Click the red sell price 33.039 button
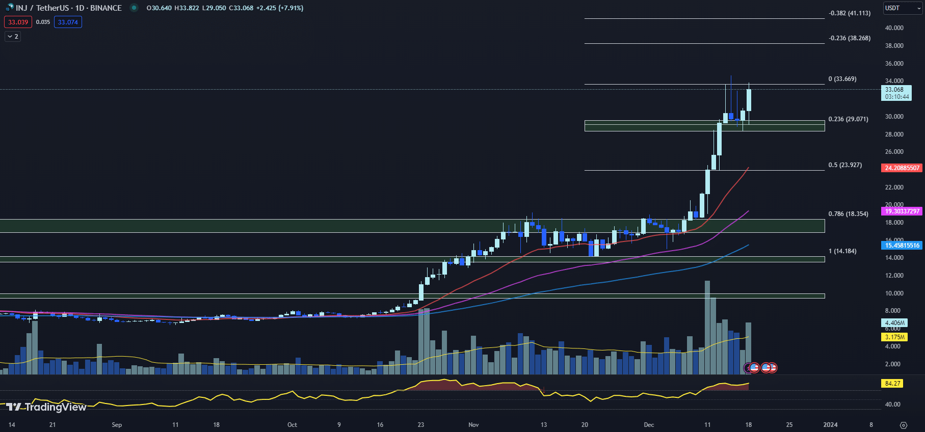 coord(18,22)
